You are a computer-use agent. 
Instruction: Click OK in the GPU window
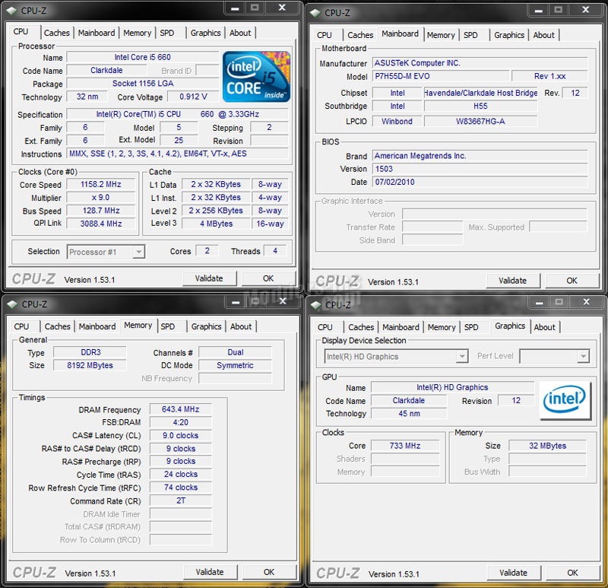tap(573, 573)
